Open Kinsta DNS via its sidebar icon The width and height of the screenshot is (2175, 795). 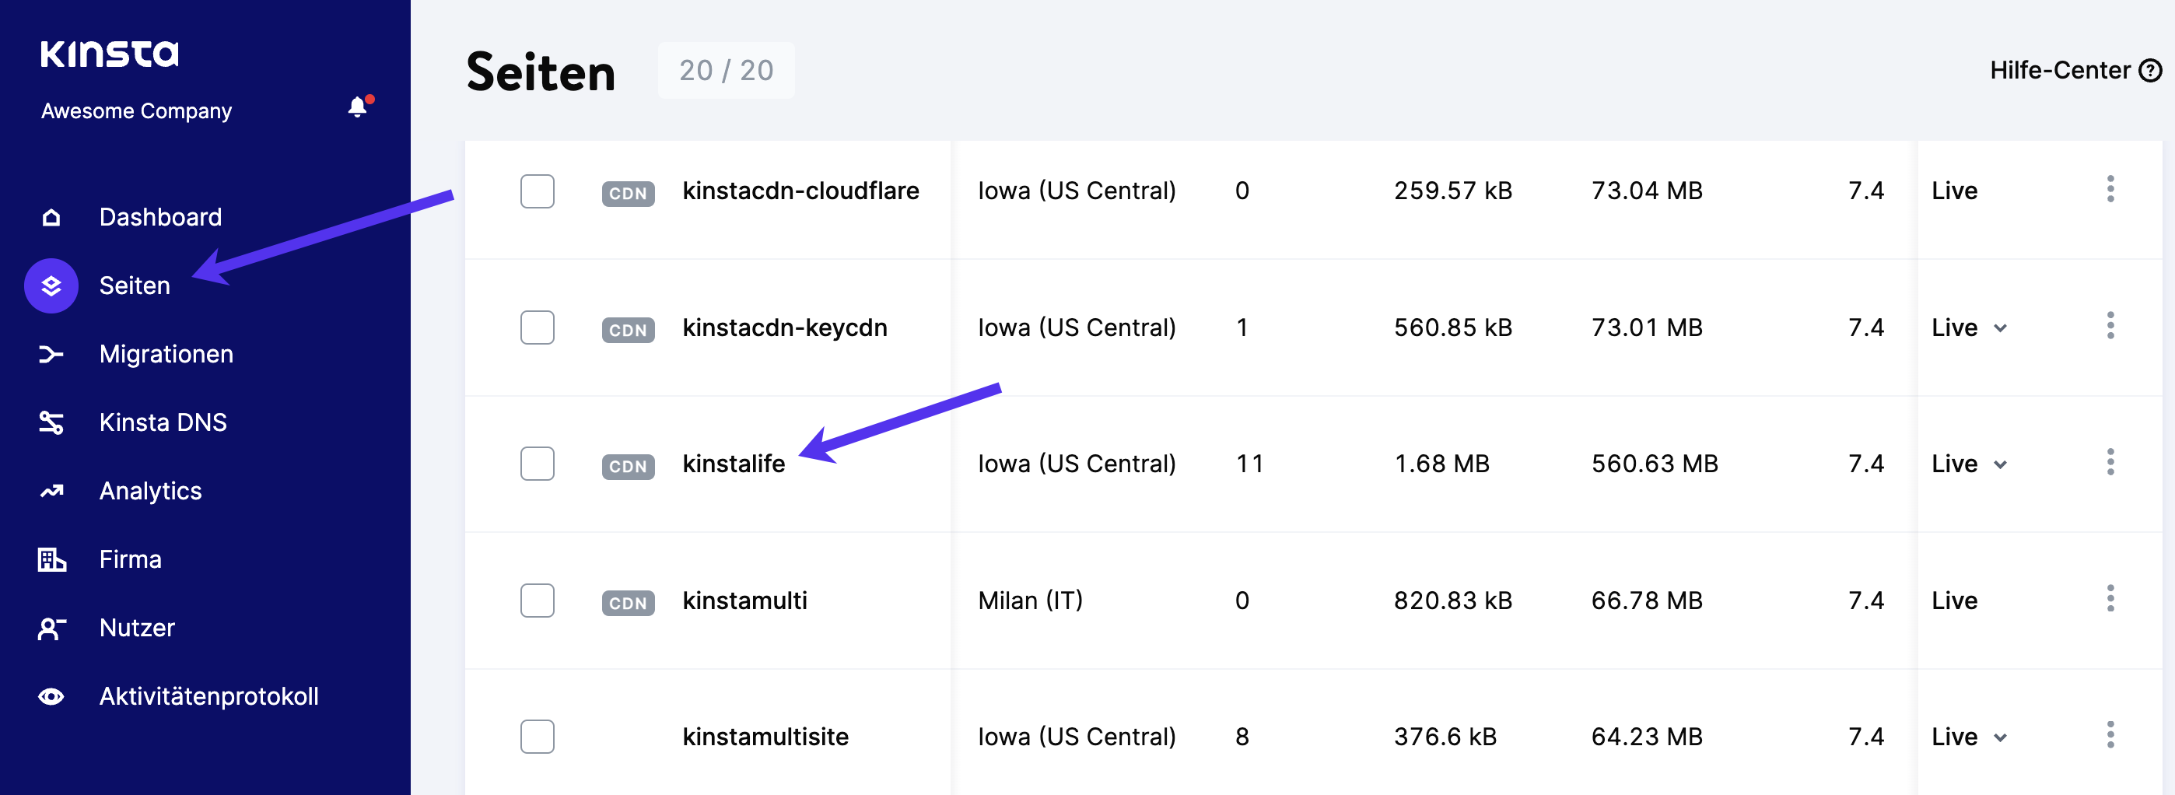[x=51, y=422]
